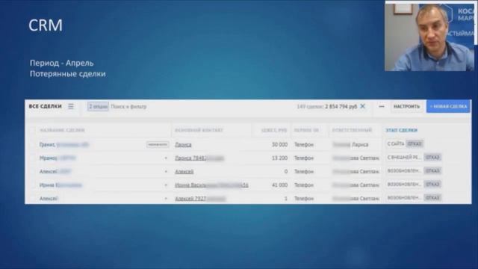Viewport: 478px width, 269px height.
Task: Open the Гранит deal
Action: coord(64,144)
